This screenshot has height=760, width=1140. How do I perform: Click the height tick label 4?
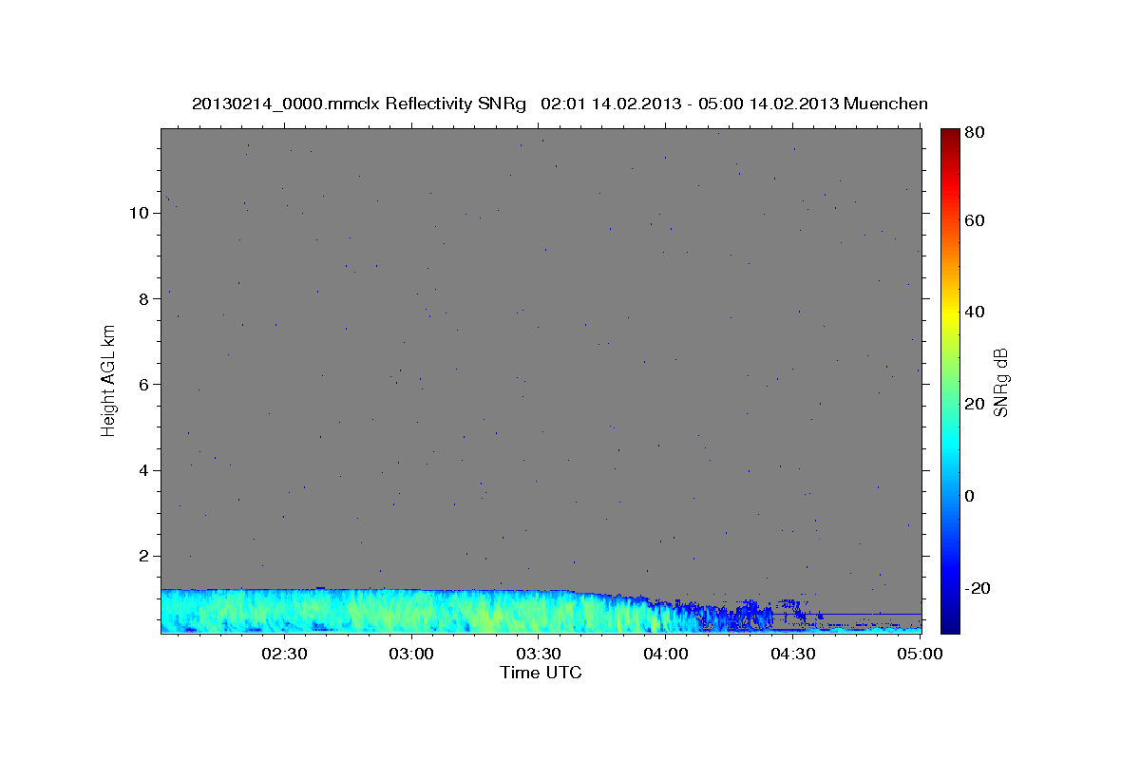pyautogui.click(x=142, y=470)
